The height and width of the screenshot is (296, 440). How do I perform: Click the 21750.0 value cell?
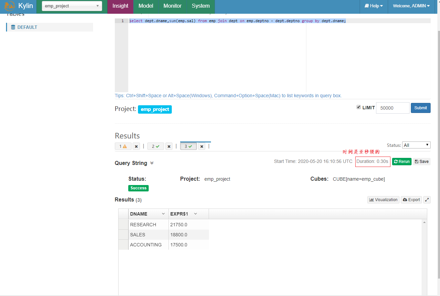(189, 225)
